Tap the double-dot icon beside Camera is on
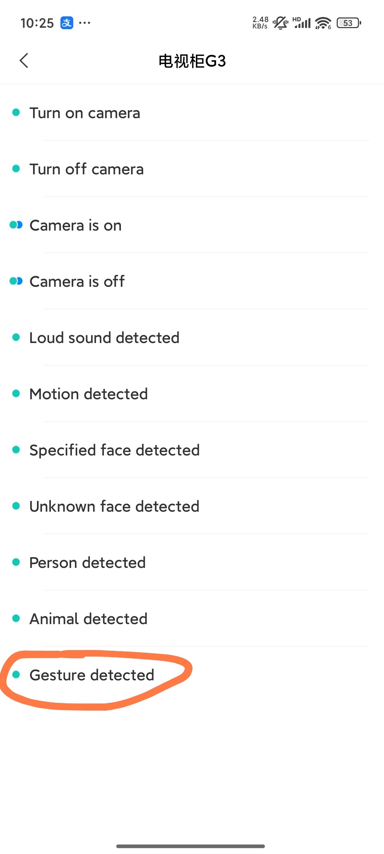 (x=16, y=225)
